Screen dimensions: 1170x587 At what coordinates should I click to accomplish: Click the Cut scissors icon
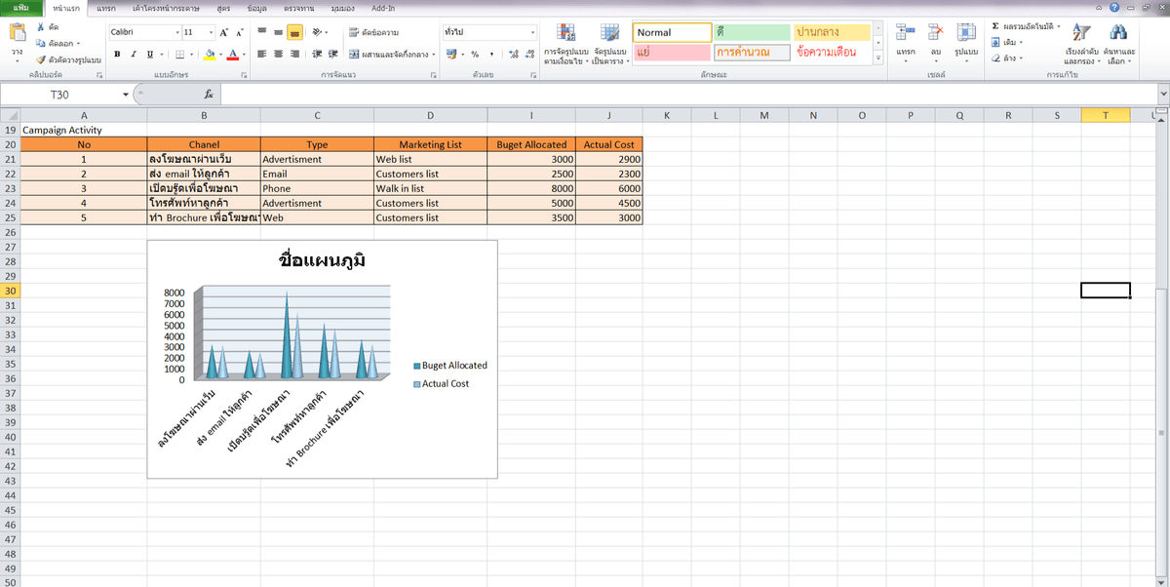coord(40,28)
